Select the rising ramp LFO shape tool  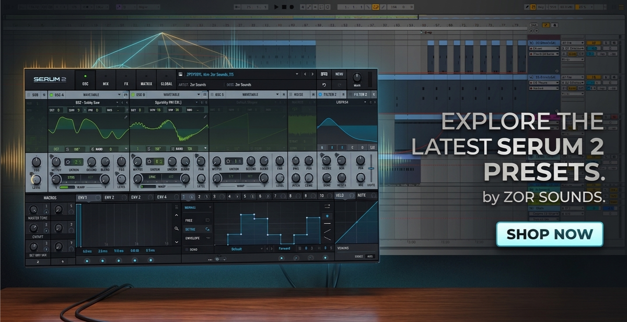[327, 231]
